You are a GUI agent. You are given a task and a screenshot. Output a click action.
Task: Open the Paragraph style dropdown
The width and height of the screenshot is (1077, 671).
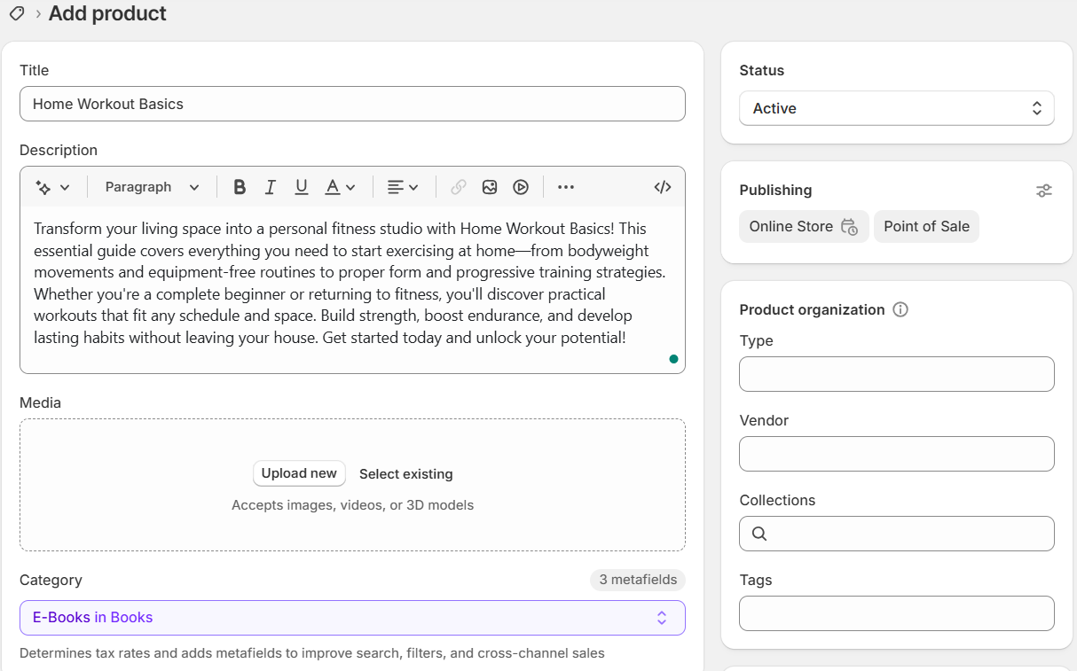pos(152,187)
